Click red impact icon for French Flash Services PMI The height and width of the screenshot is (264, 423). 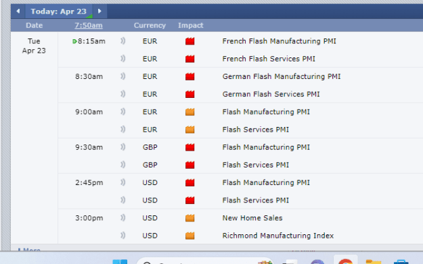point(190,59)
